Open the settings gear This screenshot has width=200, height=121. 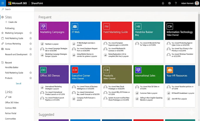(169, 3)
